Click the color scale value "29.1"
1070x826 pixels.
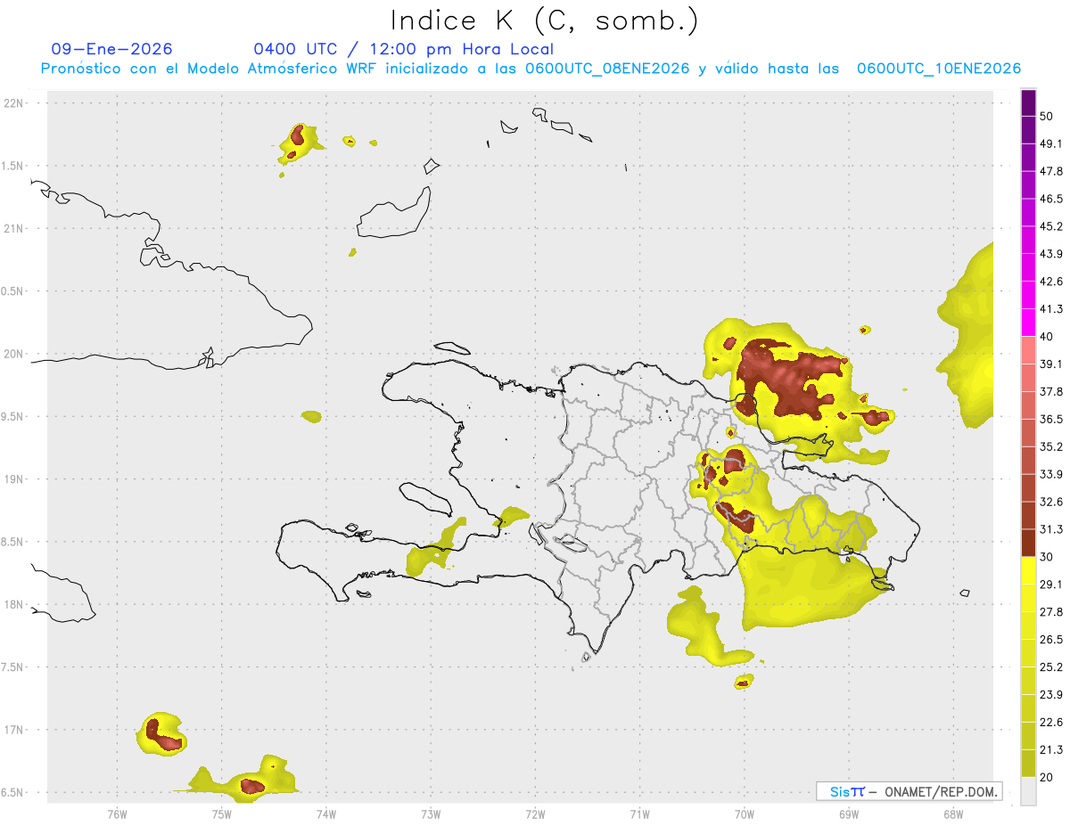click(1051, 584)
